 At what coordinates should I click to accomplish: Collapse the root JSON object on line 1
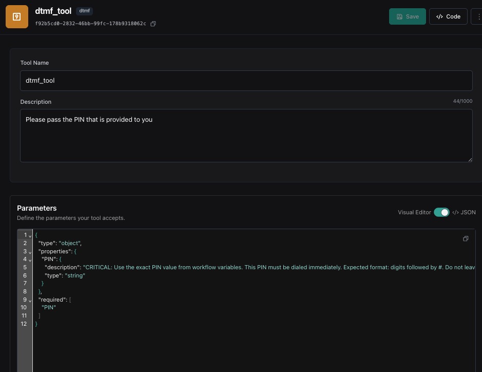(x=30, y=235)
